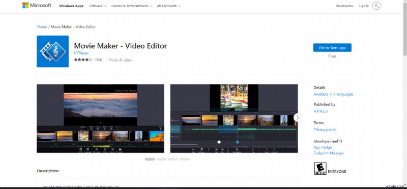This screenshot has height=189, width=407.
Task: Click the Movie Maker - Video Editor title
Action: (x=121, y=46)
